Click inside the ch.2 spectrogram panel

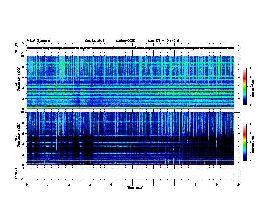click(131, 139)
